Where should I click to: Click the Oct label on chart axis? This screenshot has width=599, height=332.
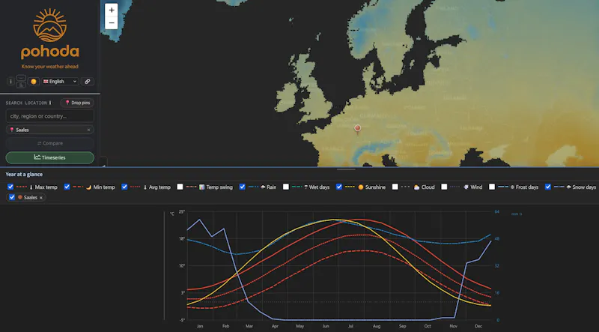[x=428, y=326]
